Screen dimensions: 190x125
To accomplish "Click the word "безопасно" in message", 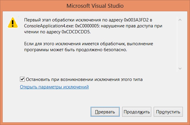I will click(115, 50).
